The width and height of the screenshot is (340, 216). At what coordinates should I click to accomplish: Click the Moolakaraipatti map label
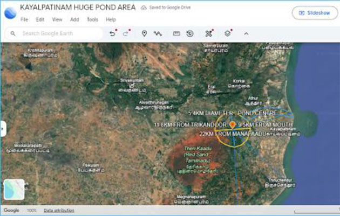click(x=28, y=148)
